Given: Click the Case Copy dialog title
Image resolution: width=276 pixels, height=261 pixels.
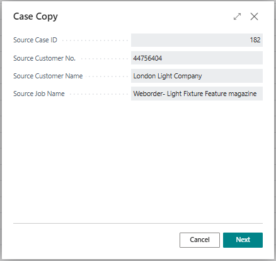Looking at the screenshot, I should click(x=35, y=16).
